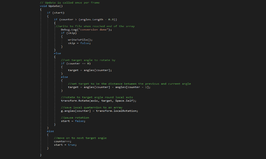Click the "if (counter == 0)" line

(76, 64)
